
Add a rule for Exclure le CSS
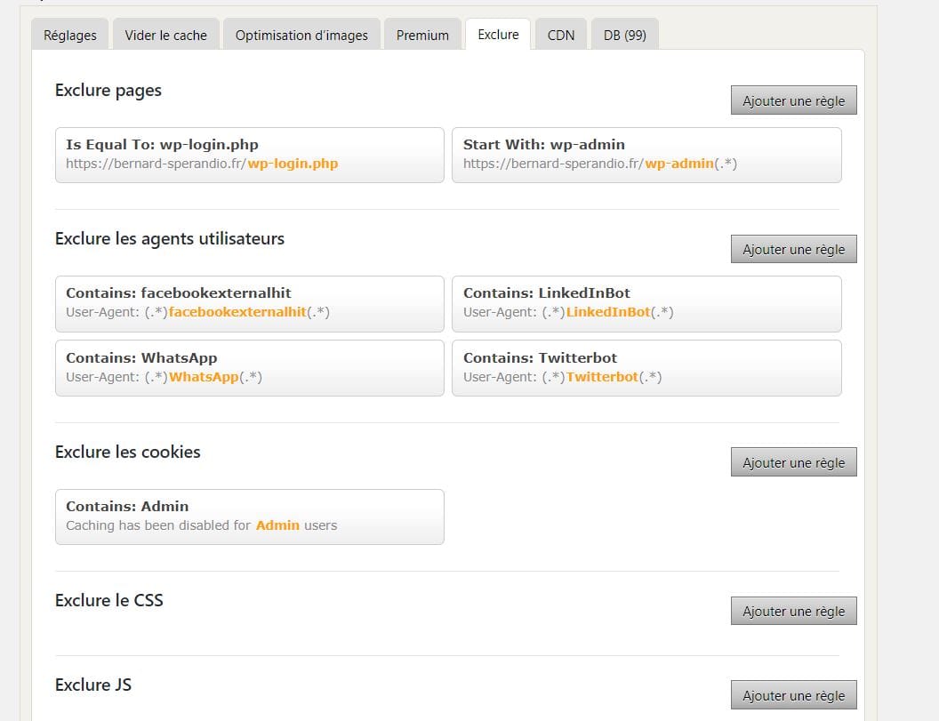click(x=793, y=610)
